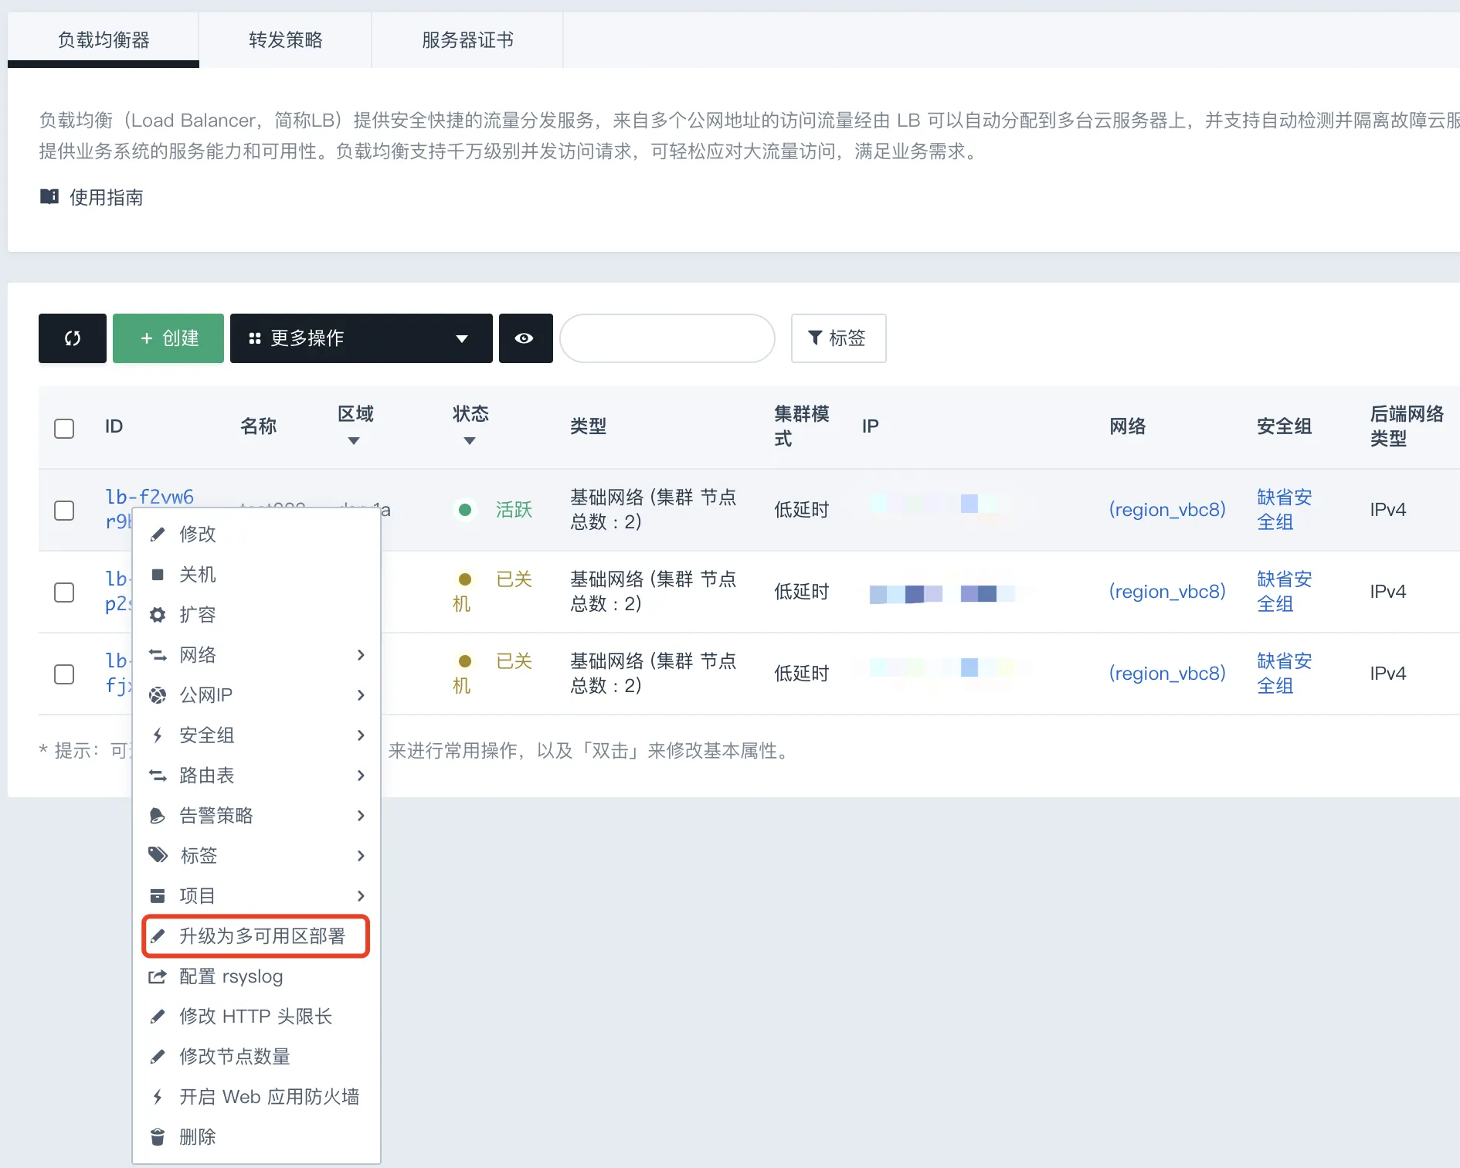
Task: Check the checkbox for row lb-f2vw6
Action: [64, 511]
